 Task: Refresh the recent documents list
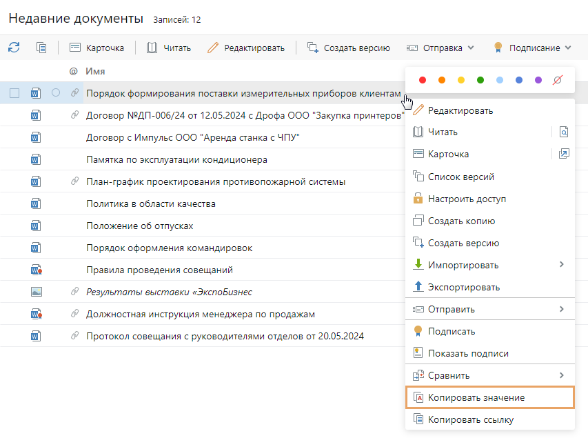click(x=13, y=48)
